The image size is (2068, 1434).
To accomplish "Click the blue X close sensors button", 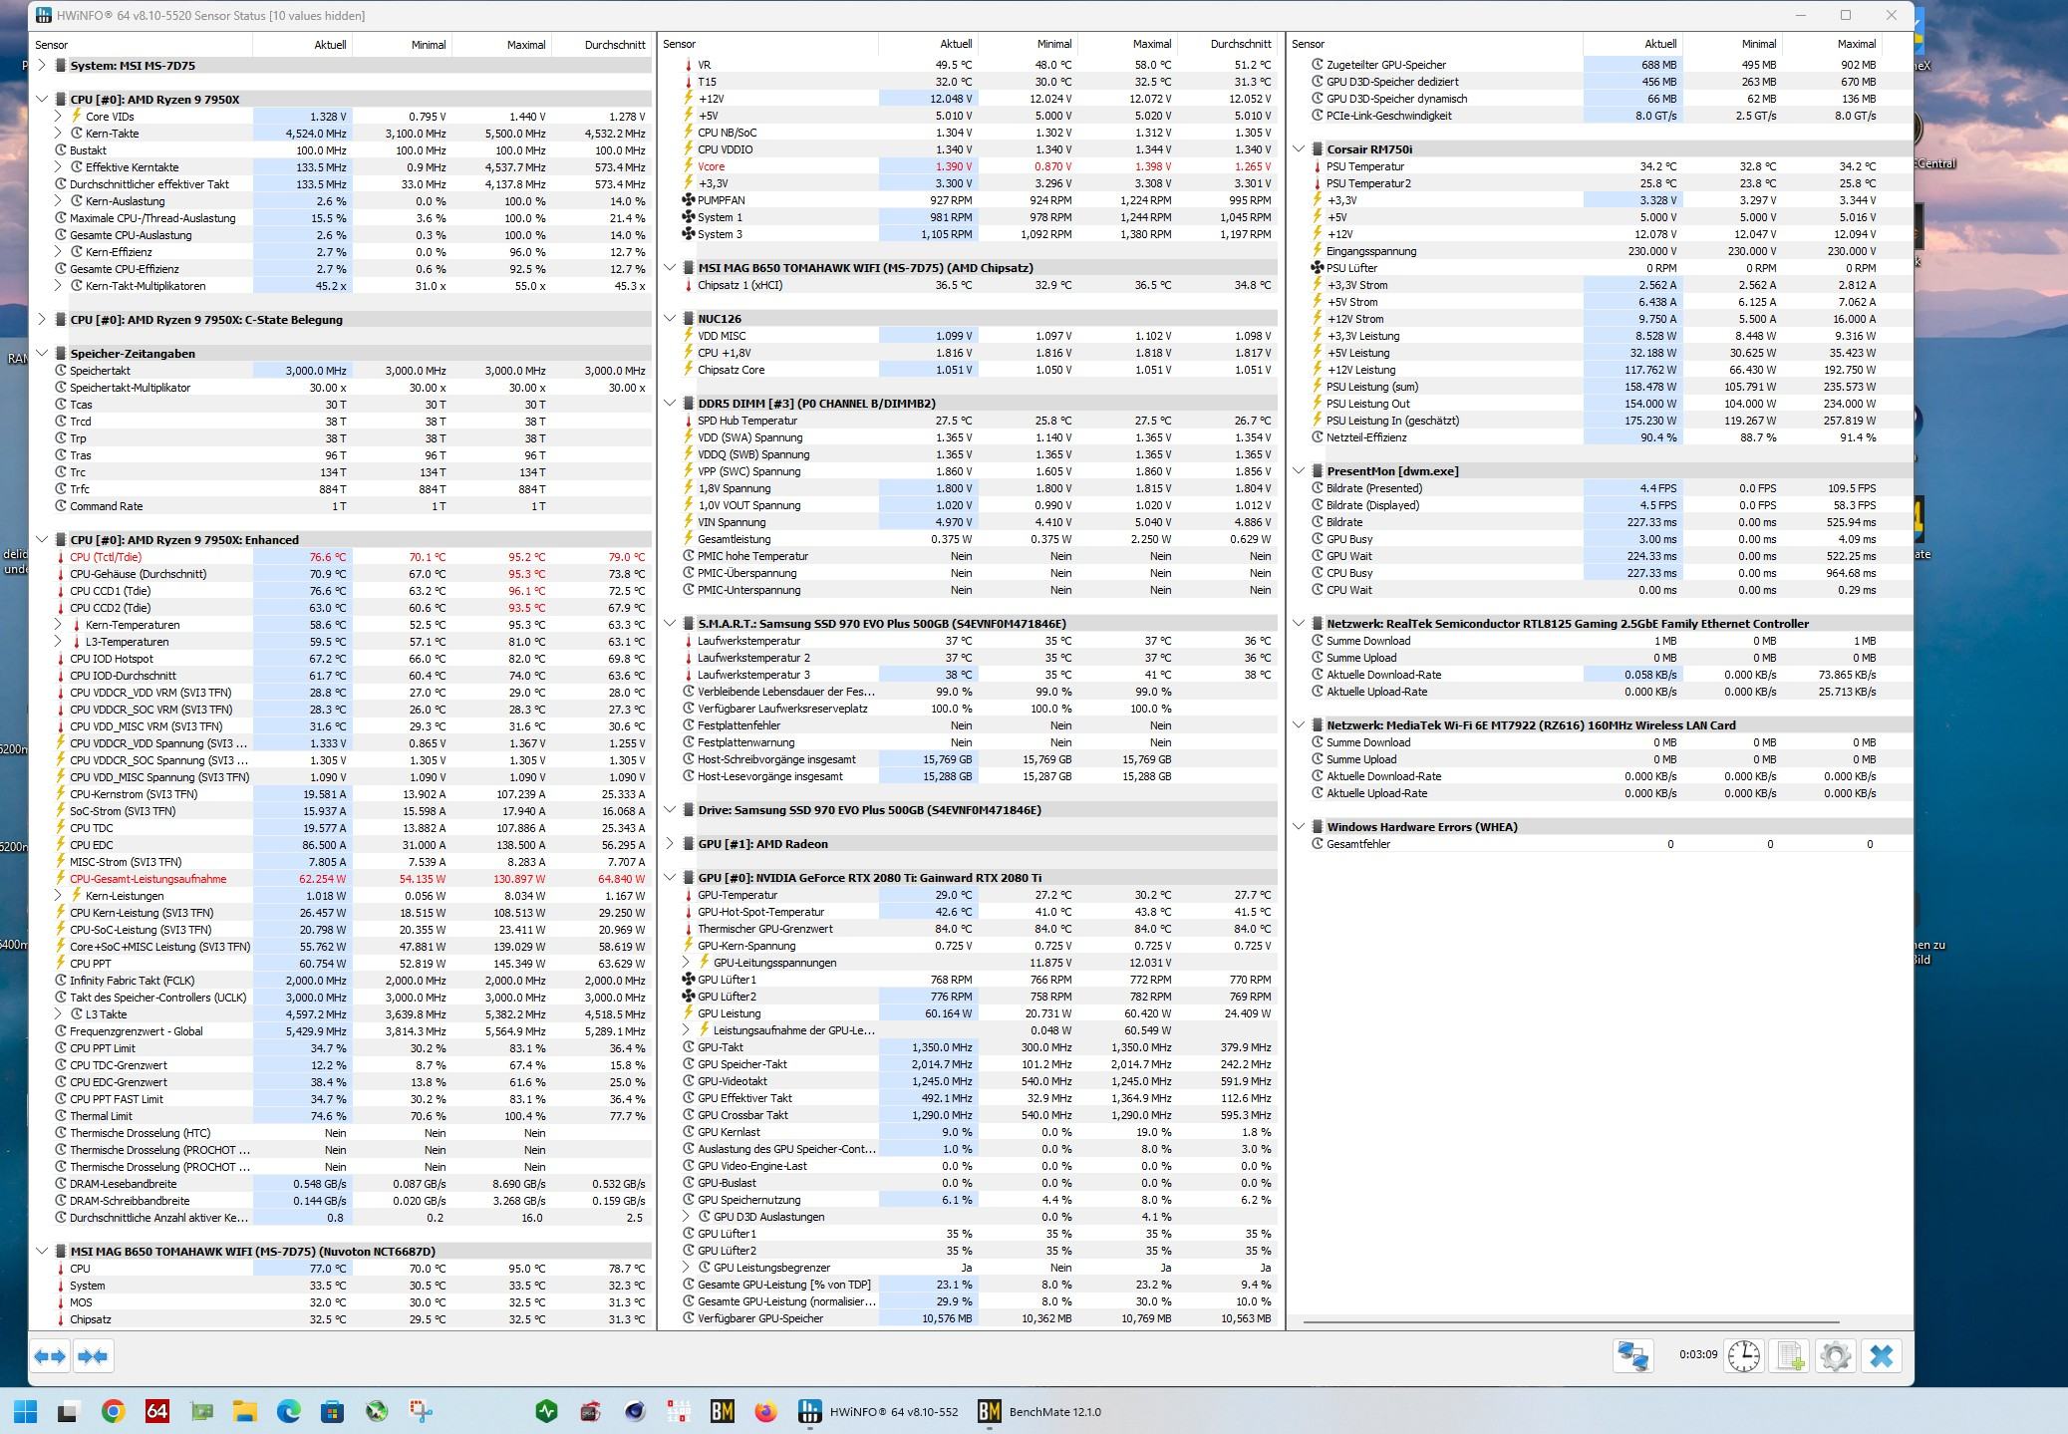I will coord(1881,1356).
